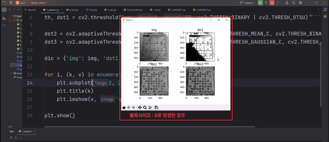Click the Run tool window label
The height and width of the screenshot is (142, 329).
pyautogui.click(x=12, y=132)
